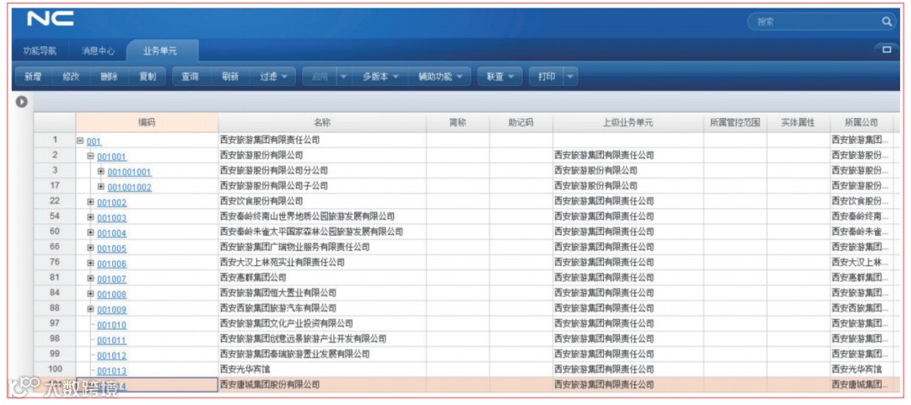
Task: Select the 西安饮食股份有限公司 name cell
Action: click(322, 201)
